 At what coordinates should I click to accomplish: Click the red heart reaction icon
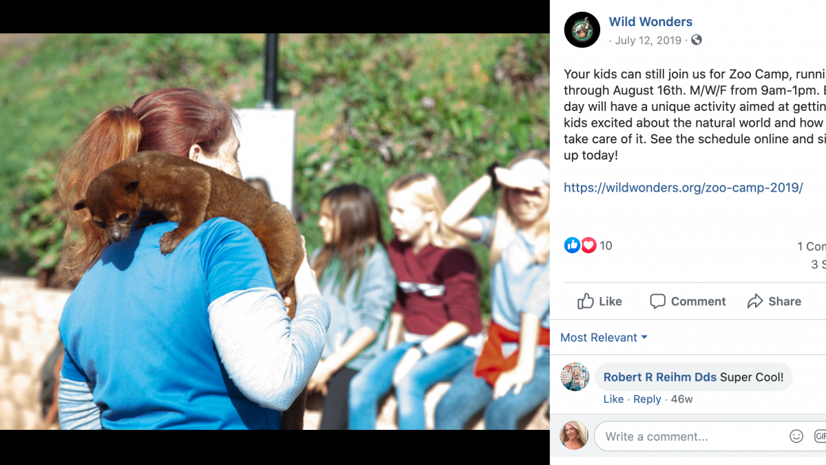[589, 245]
